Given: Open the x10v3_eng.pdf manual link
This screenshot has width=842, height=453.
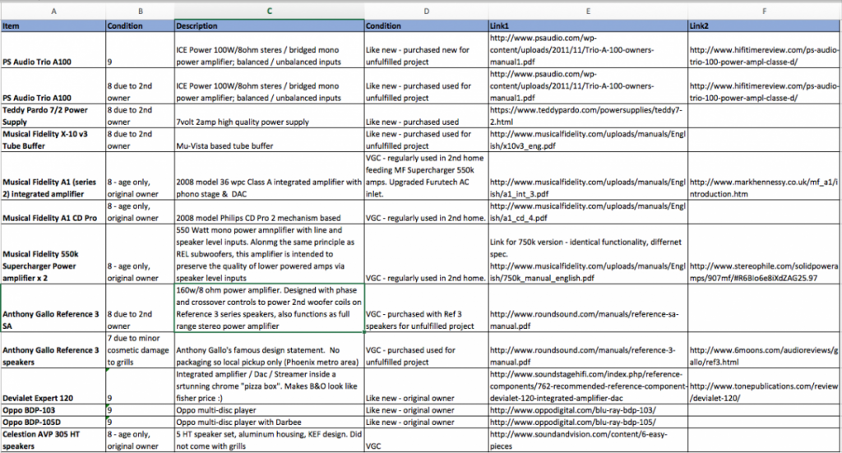Looking at the screenshot, I should [587, 140].
